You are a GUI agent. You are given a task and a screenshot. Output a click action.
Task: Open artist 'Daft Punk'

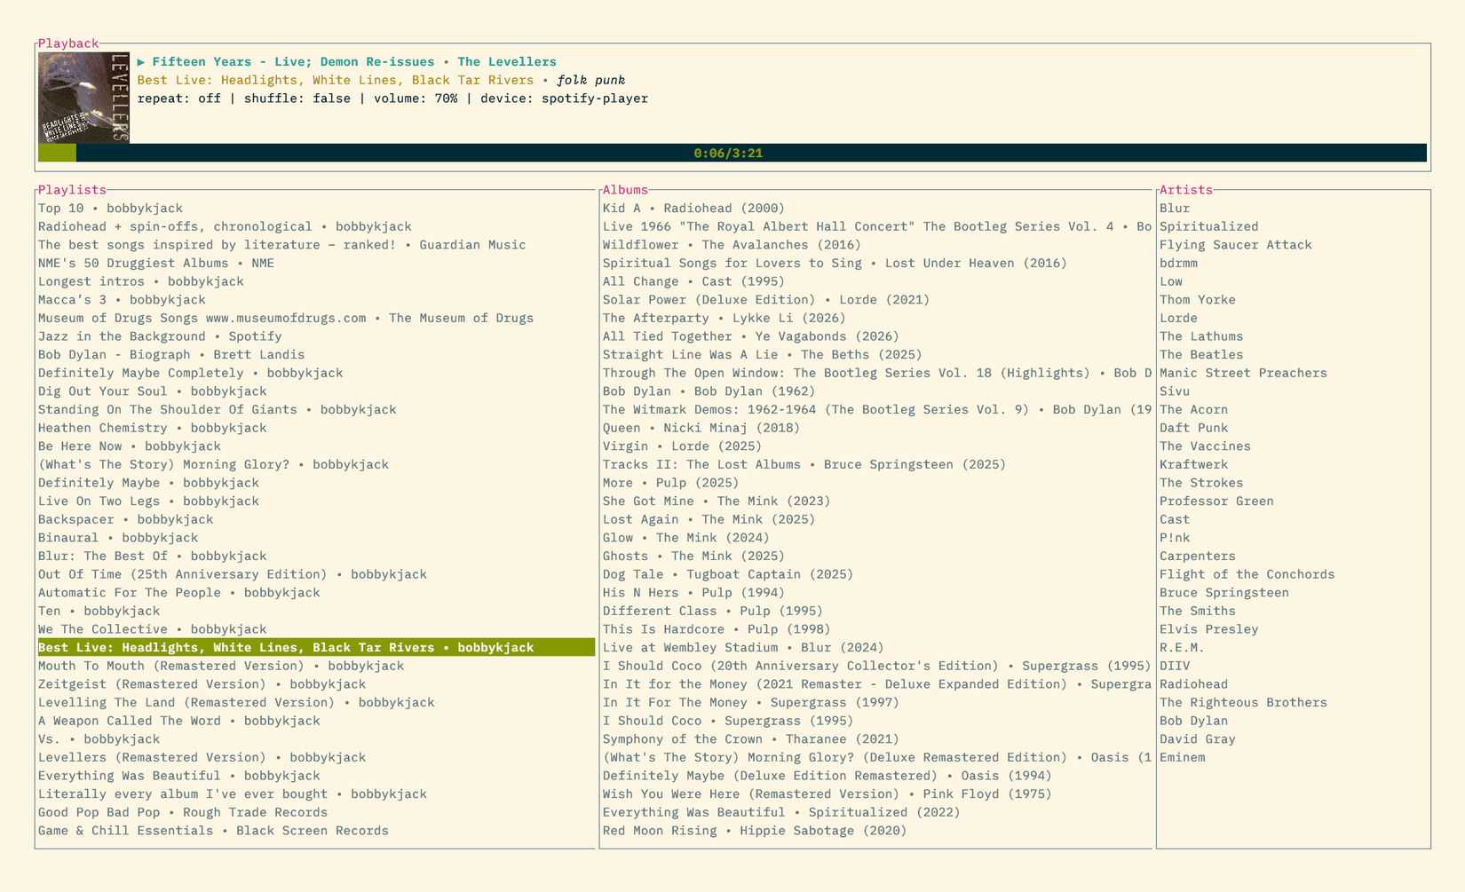1194,428
